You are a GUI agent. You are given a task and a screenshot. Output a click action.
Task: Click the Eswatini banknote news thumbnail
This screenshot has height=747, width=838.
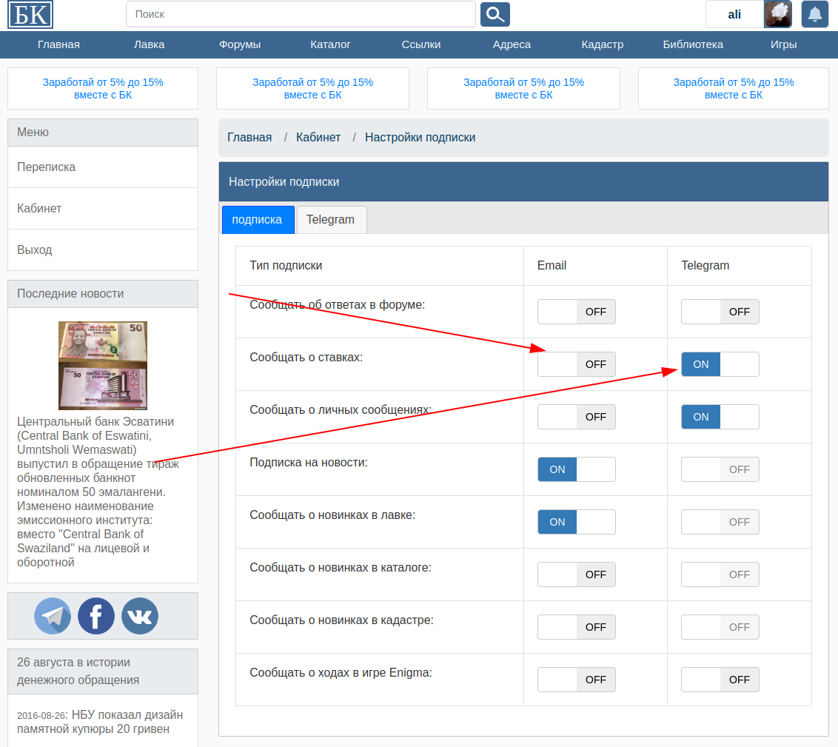(x=103, y=365)
